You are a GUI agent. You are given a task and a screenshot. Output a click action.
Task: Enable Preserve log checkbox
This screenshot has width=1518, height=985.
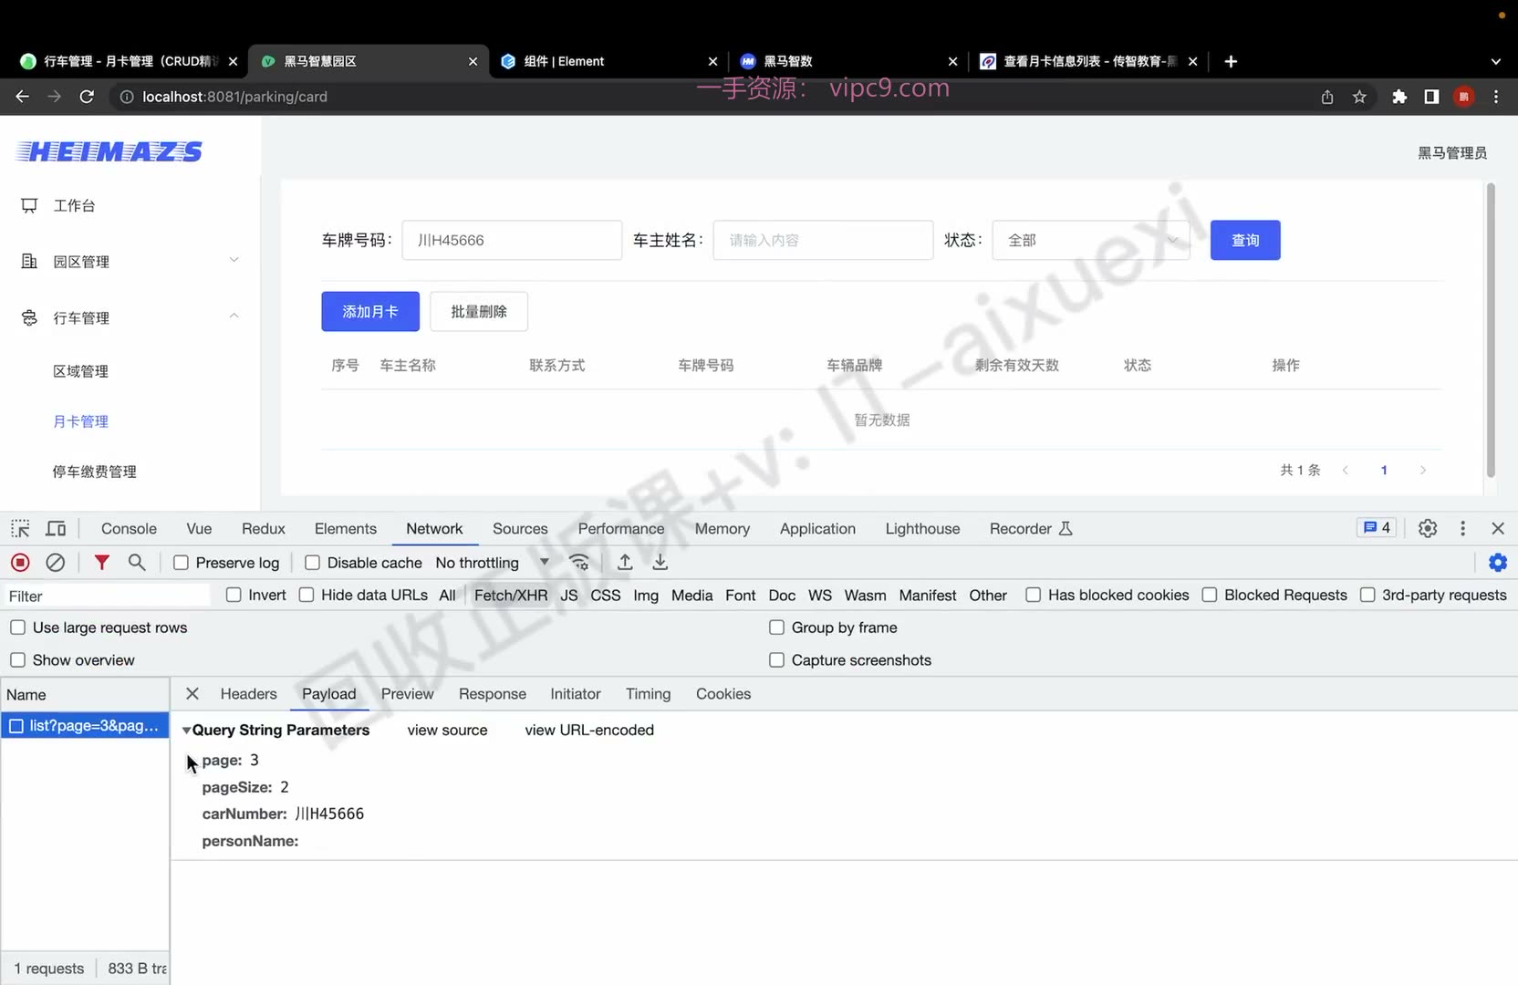click(181, 563)
